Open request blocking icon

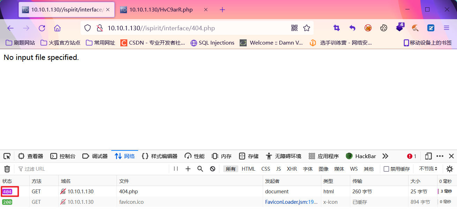212,169
